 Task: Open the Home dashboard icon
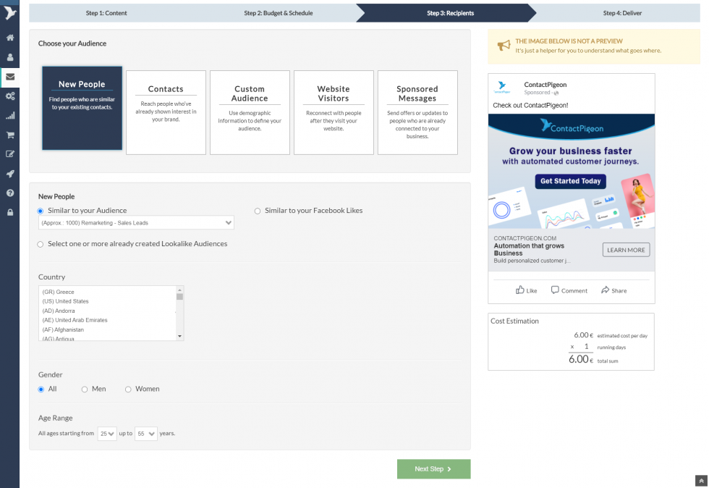coord(9,37)
